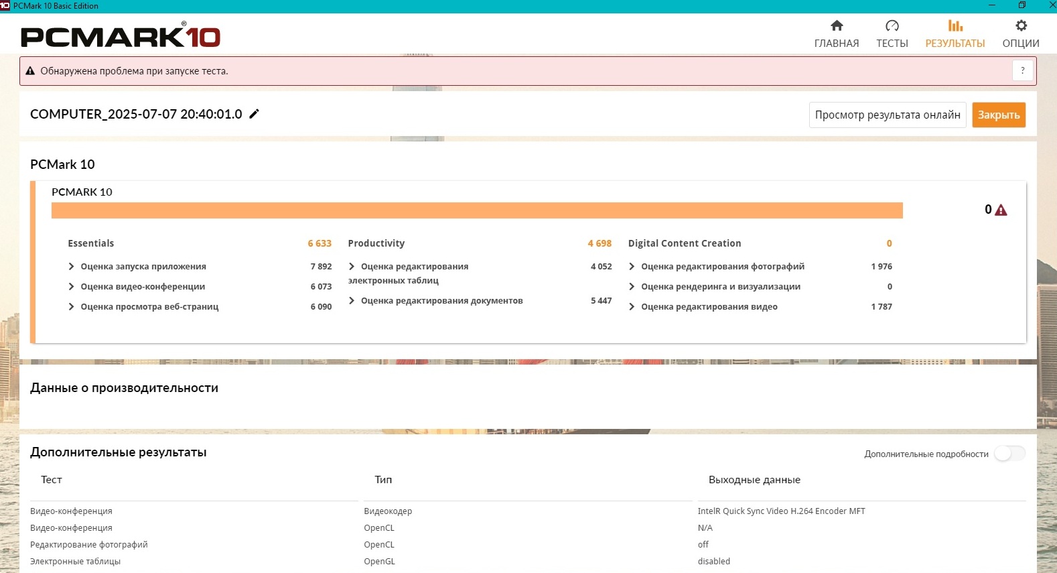Click the orange Закрыть button
The height and width of the screenshot is (573, 1057).
click(999, 115)
